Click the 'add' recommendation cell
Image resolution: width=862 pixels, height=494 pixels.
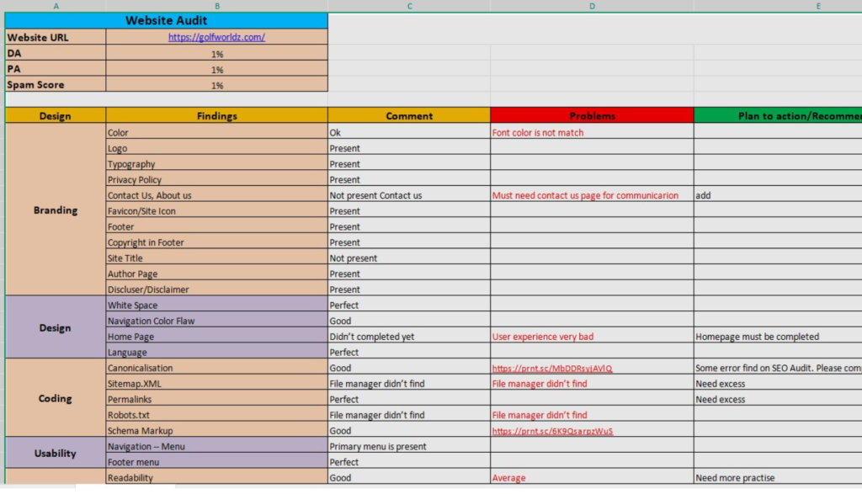(x=778, y=195)
